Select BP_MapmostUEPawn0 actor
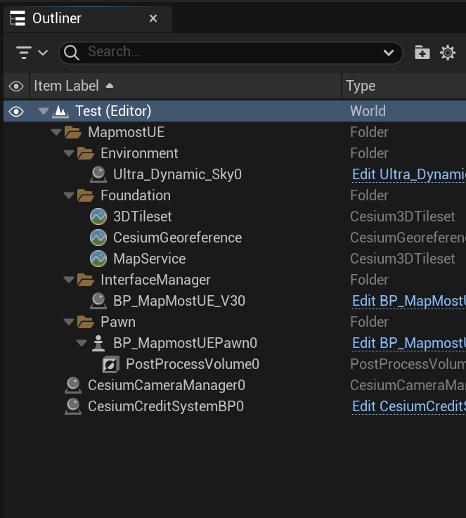The width and height of the screenshot is (466, 518). [185, 343]
